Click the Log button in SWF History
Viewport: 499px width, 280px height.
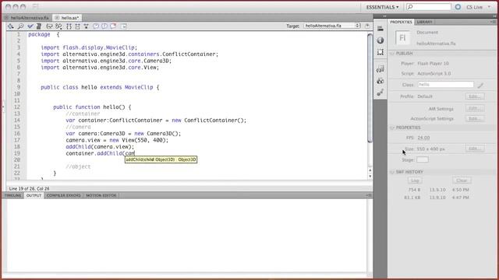pos(415,180)
